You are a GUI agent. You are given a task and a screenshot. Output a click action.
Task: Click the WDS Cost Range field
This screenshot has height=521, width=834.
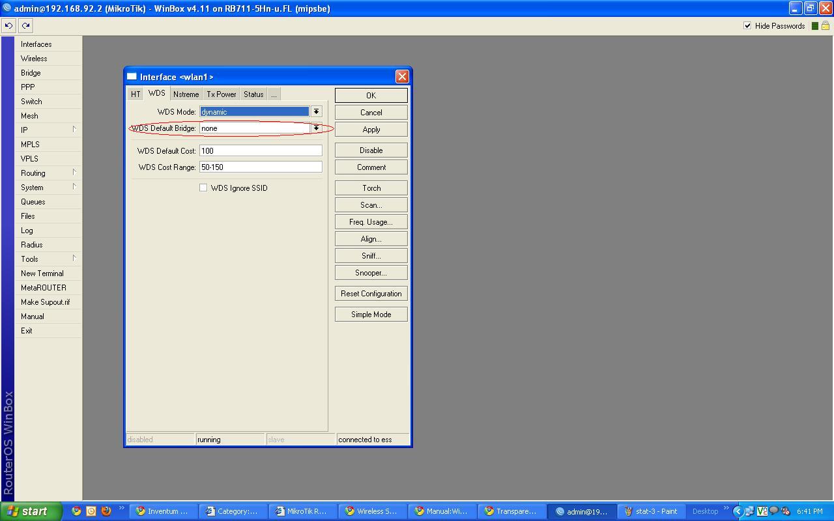[x=261, y=167]
